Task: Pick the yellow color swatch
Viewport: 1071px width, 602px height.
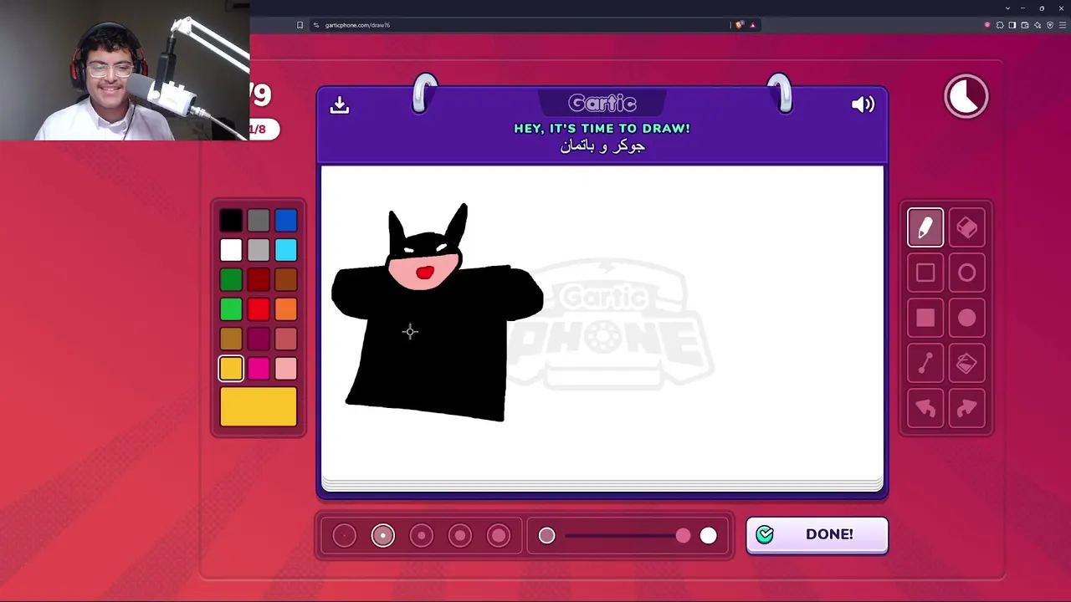Action: 231,369
